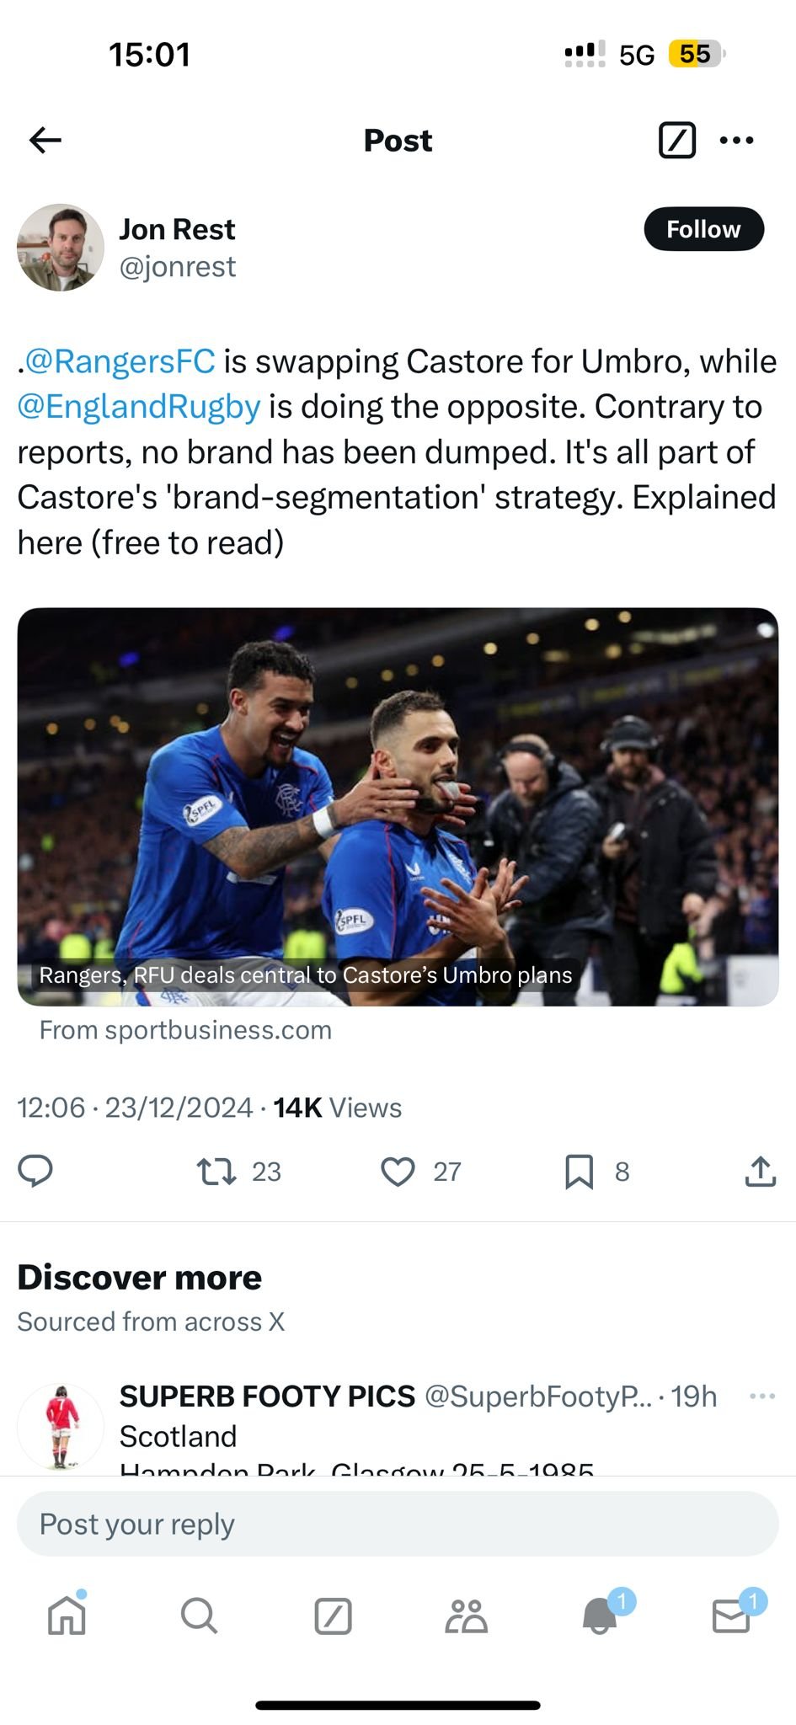The height and width of the screenshot is (1725, 796).
Task: Share the post via the share icon
Action: 760,1171
